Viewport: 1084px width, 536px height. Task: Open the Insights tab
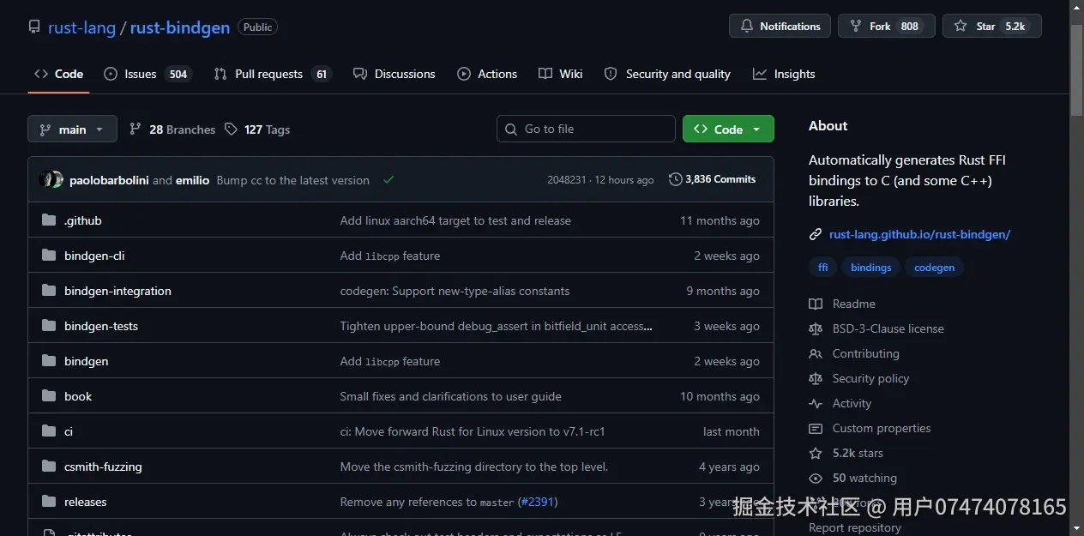tap(784, 74)
